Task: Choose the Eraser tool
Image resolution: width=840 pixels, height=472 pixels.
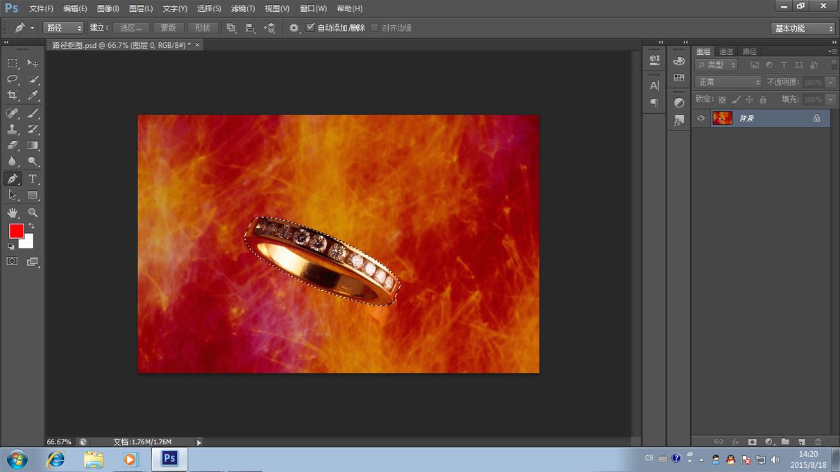Action: point(12,146)
